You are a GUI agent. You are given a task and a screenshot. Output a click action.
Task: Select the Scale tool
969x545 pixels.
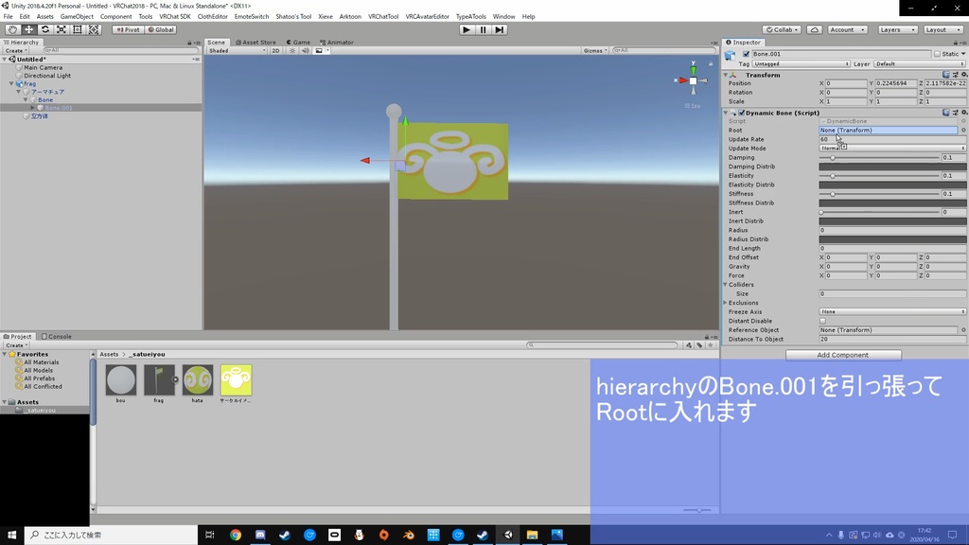tap(60, 29)
